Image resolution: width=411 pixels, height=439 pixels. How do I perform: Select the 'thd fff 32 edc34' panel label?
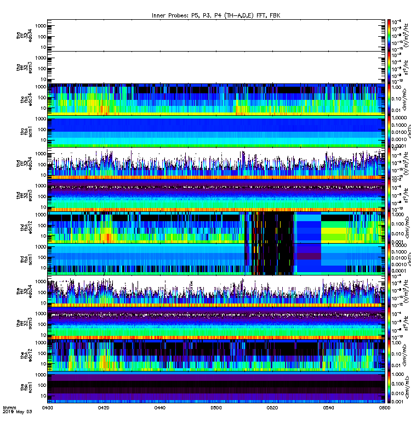[x=24, y=163]
